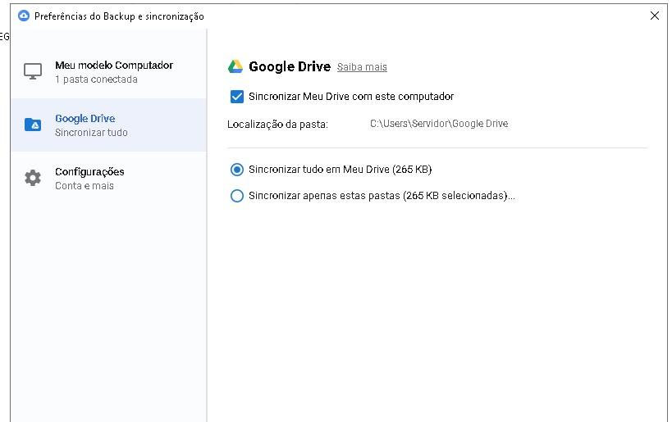The width and height of the screenshot is (672, 422).
Task: Switch to the Google Drive sidebar tab
Action: 108,125
